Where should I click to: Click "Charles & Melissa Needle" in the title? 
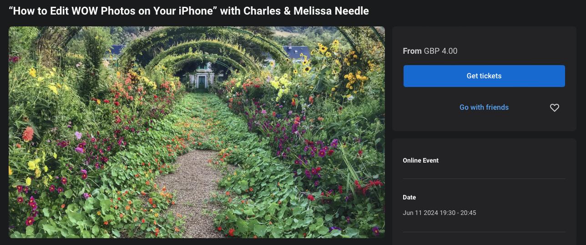306,10
